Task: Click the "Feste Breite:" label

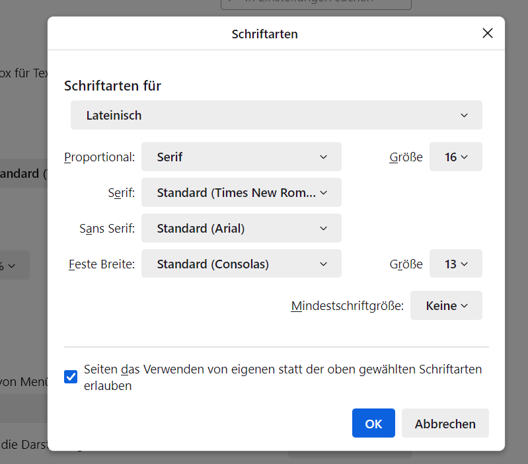Action: tap(102, 264)
